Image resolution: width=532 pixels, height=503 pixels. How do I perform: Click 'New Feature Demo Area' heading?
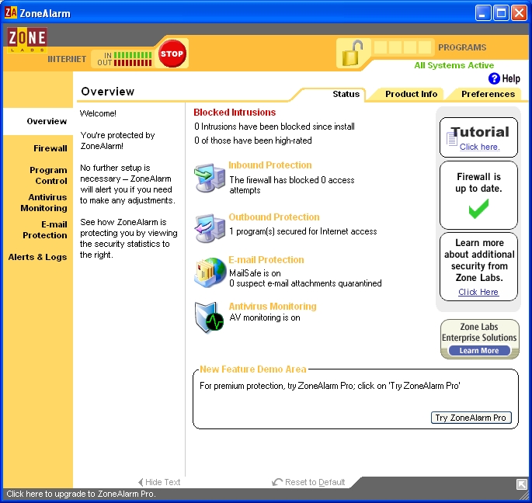pyautogui.click(x=253, y=369)
